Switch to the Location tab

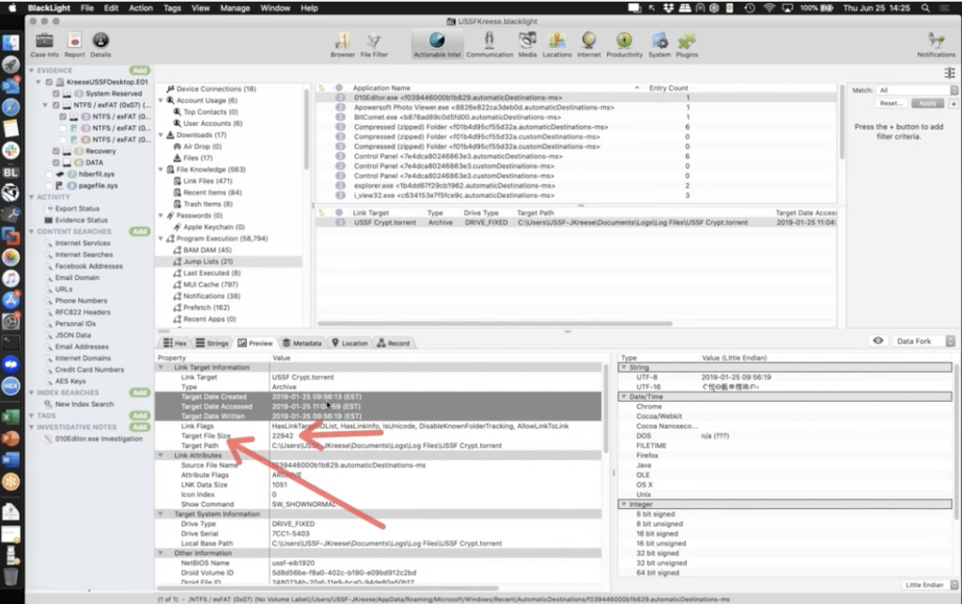(x=349, y=343)
